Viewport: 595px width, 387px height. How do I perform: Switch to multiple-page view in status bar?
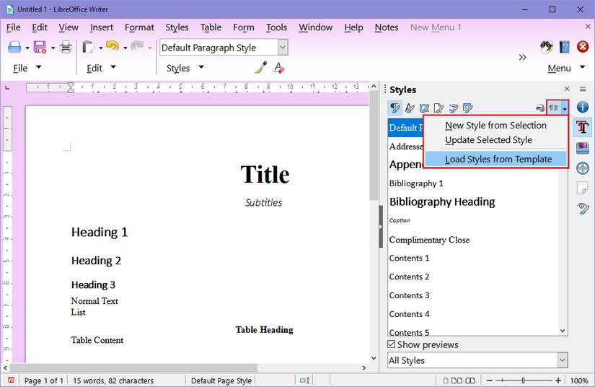pyautogui.click(x=457, y=381)
